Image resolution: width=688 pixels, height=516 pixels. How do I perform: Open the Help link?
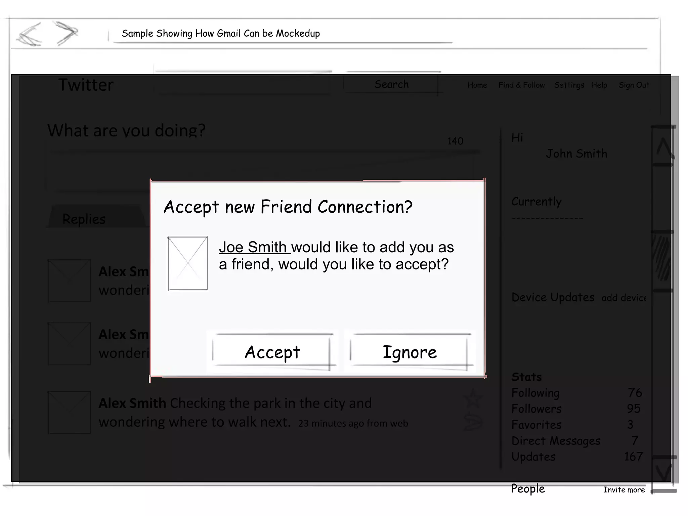click(599, 85)
